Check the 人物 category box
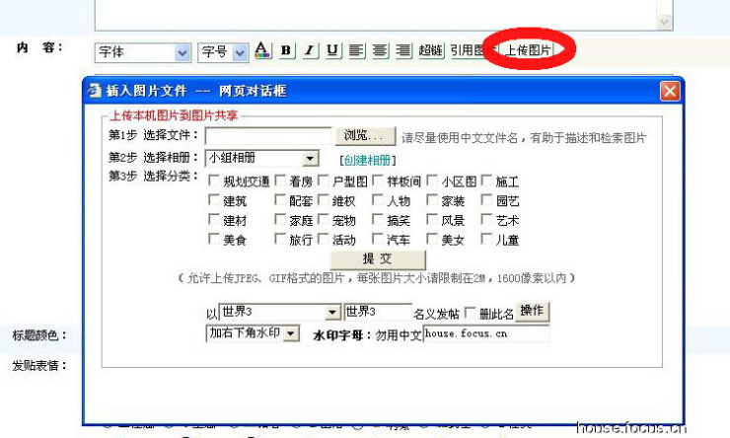The width and height of the screenshot is (730, 438). coord(378,199)
